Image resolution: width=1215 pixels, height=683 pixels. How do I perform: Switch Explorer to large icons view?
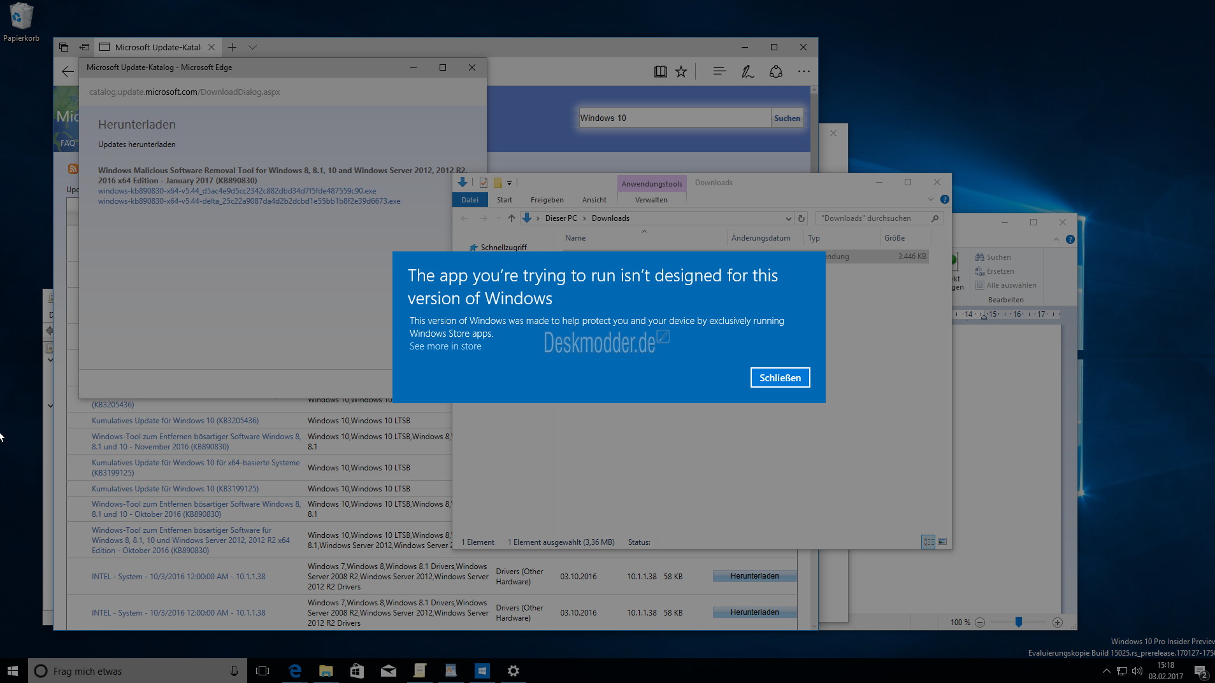coord(942,542)
